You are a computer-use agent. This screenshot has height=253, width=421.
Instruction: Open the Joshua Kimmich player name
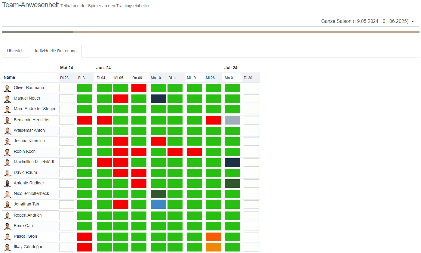pyautogui.click(x=29, y=141)
